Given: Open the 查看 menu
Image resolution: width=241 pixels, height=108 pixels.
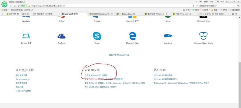Looking at the screenshot, I should 206,2.
